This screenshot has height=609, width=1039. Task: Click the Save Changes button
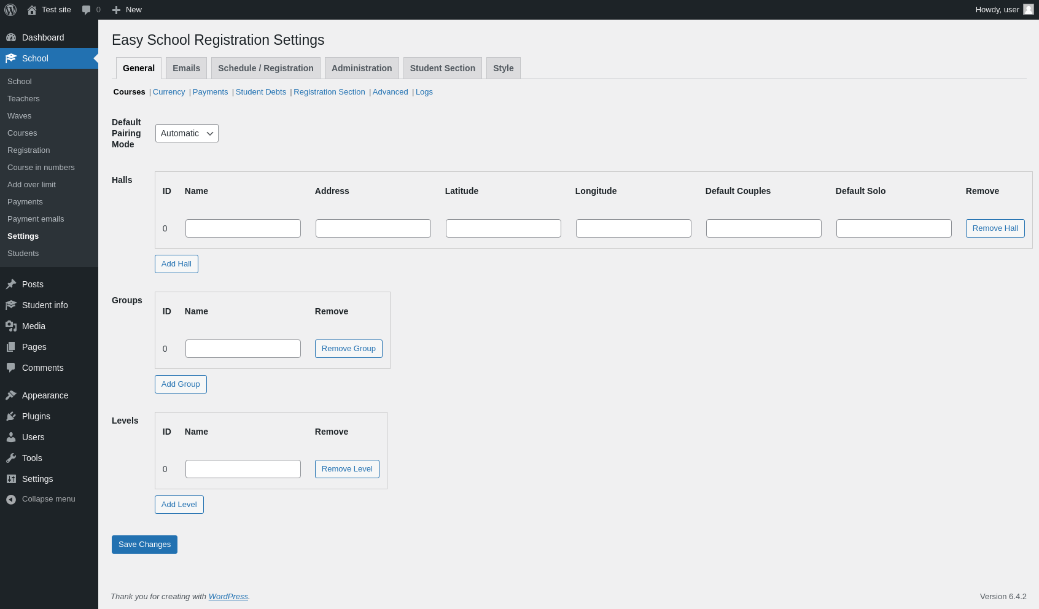[144, 545]
